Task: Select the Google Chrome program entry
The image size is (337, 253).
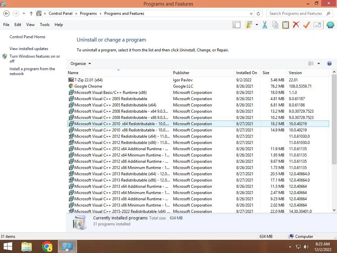Action: (x=198, y=86)
